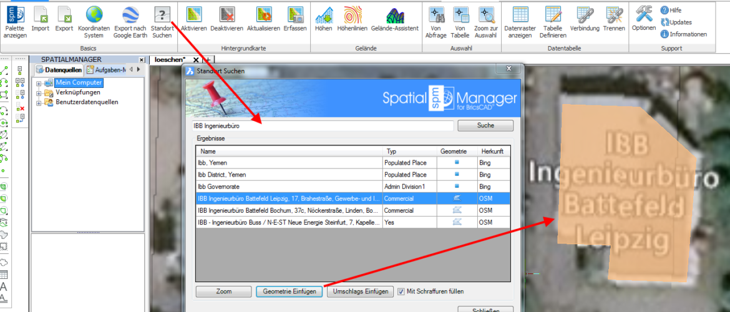Switch to the Datenquellen tab
The image size is (730, 312).
click(x=59, y=70)
